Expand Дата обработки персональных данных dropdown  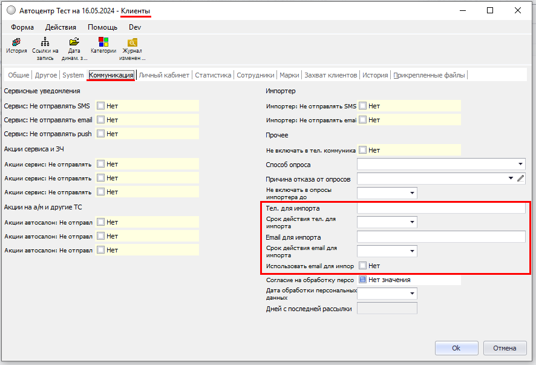point(413,294)
